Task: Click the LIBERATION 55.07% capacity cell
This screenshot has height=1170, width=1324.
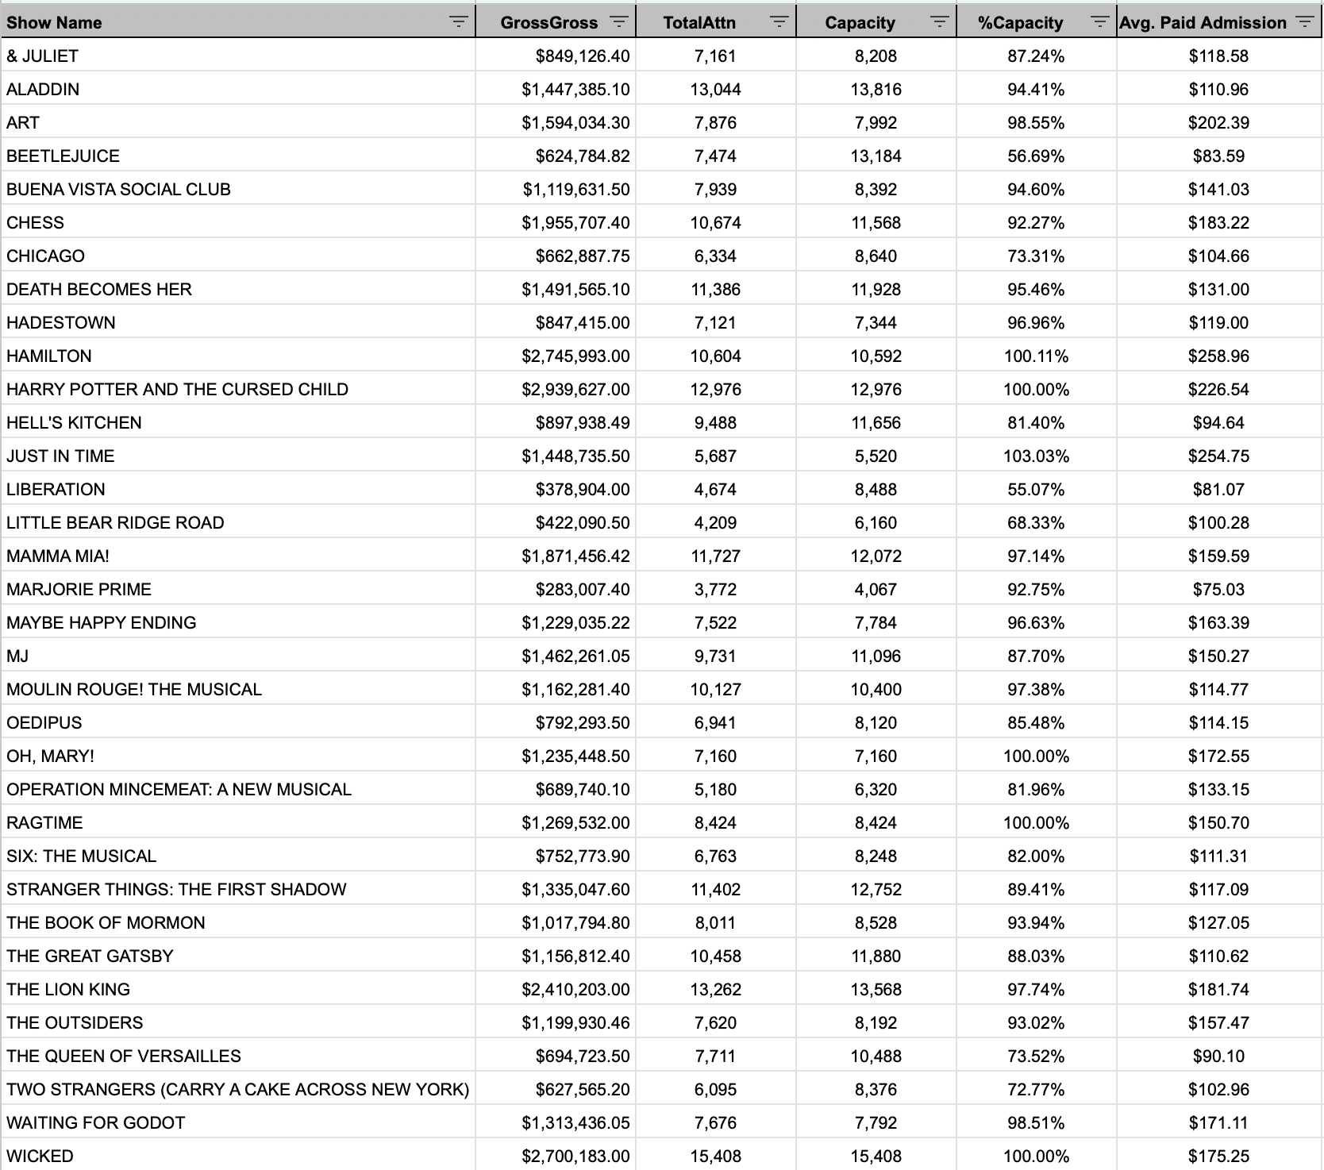Action: coord(1036,490)
